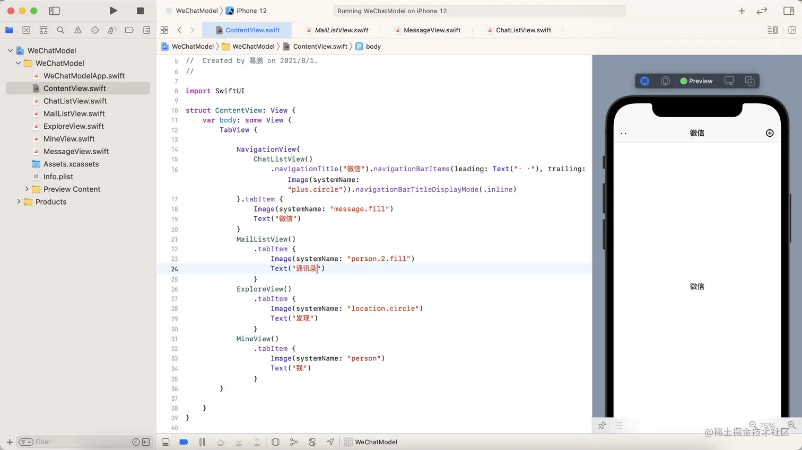Viewport: 802px width, 450px height.
Task: Click ContentView.swift in breadcrumb bar
Action: click(315, 47)
